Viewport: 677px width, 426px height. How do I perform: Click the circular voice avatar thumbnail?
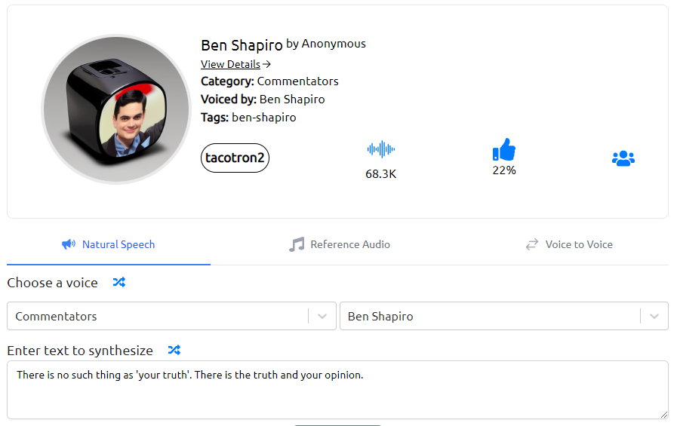tap(116, 109)
